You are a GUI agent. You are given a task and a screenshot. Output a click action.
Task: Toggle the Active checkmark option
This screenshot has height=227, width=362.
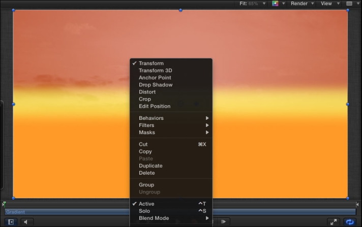[146, 204]
